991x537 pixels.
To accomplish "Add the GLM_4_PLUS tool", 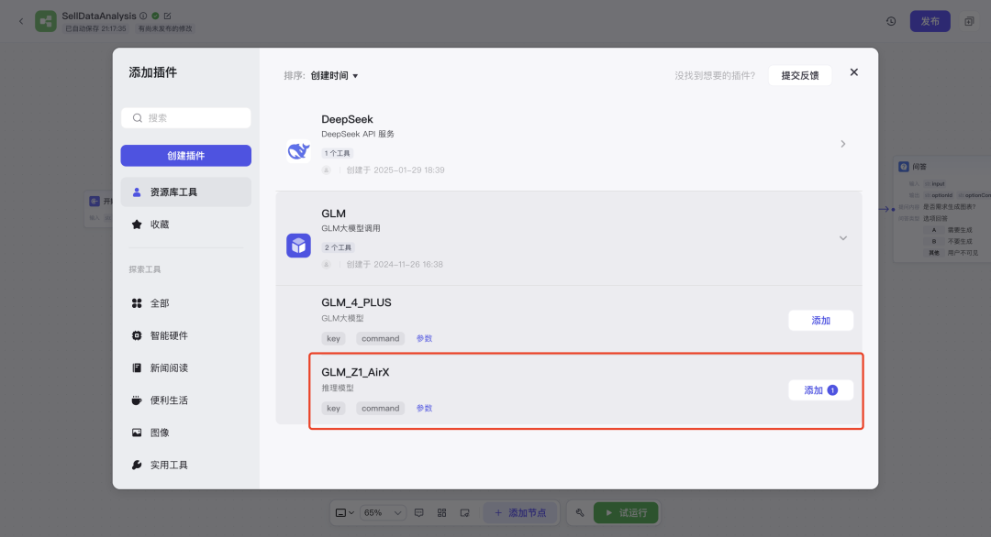I will (x=821, y=321).
